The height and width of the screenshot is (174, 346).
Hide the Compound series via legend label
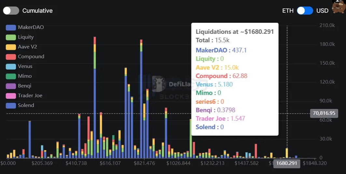pyautogui.click(x=31, y=57)
